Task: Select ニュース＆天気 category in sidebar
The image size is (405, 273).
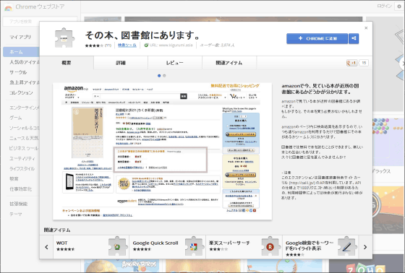Action: point(24,138)
